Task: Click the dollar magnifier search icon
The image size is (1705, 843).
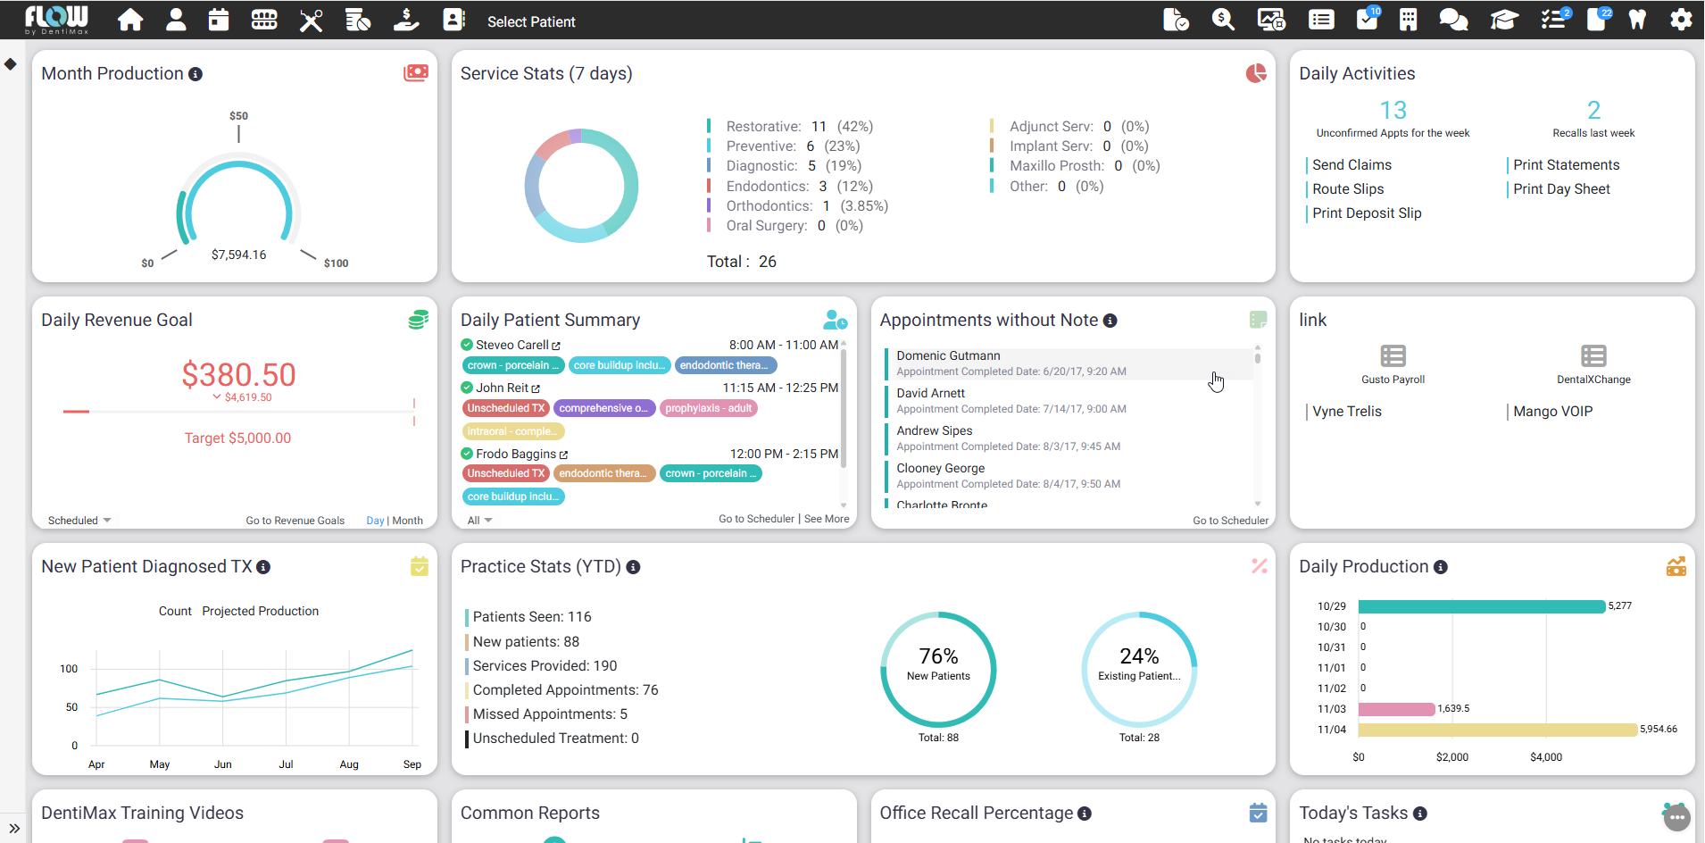Action: point(1223,20)
